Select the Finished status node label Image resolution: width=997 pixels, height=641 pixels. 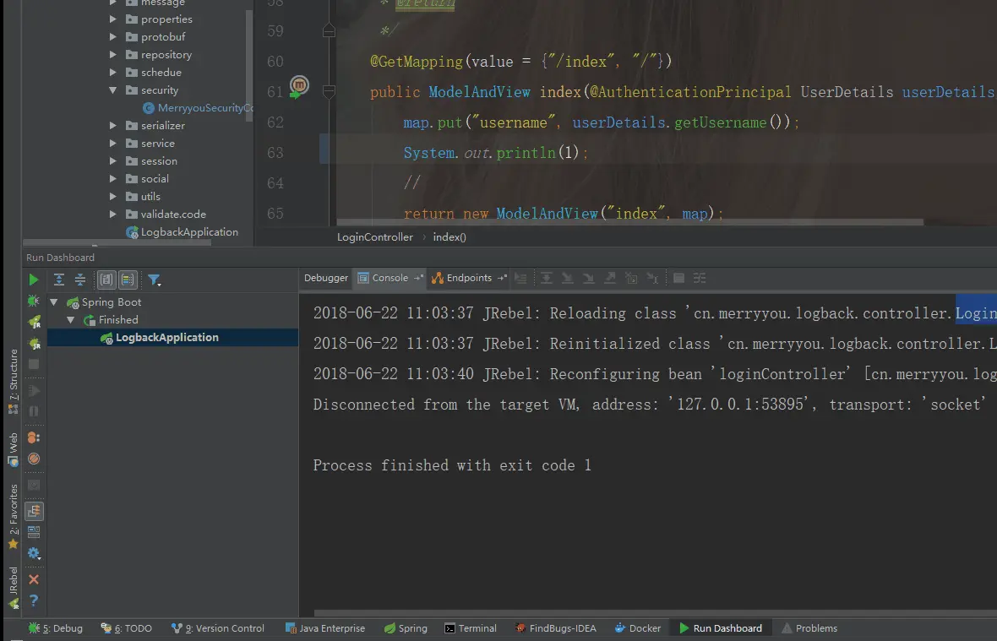(x=118, y=320)
